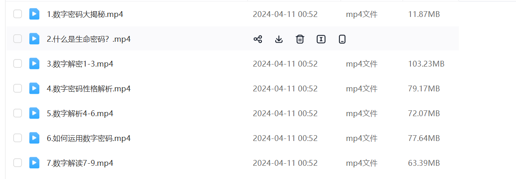Click the share icon on the hovered row

point(258,39)
